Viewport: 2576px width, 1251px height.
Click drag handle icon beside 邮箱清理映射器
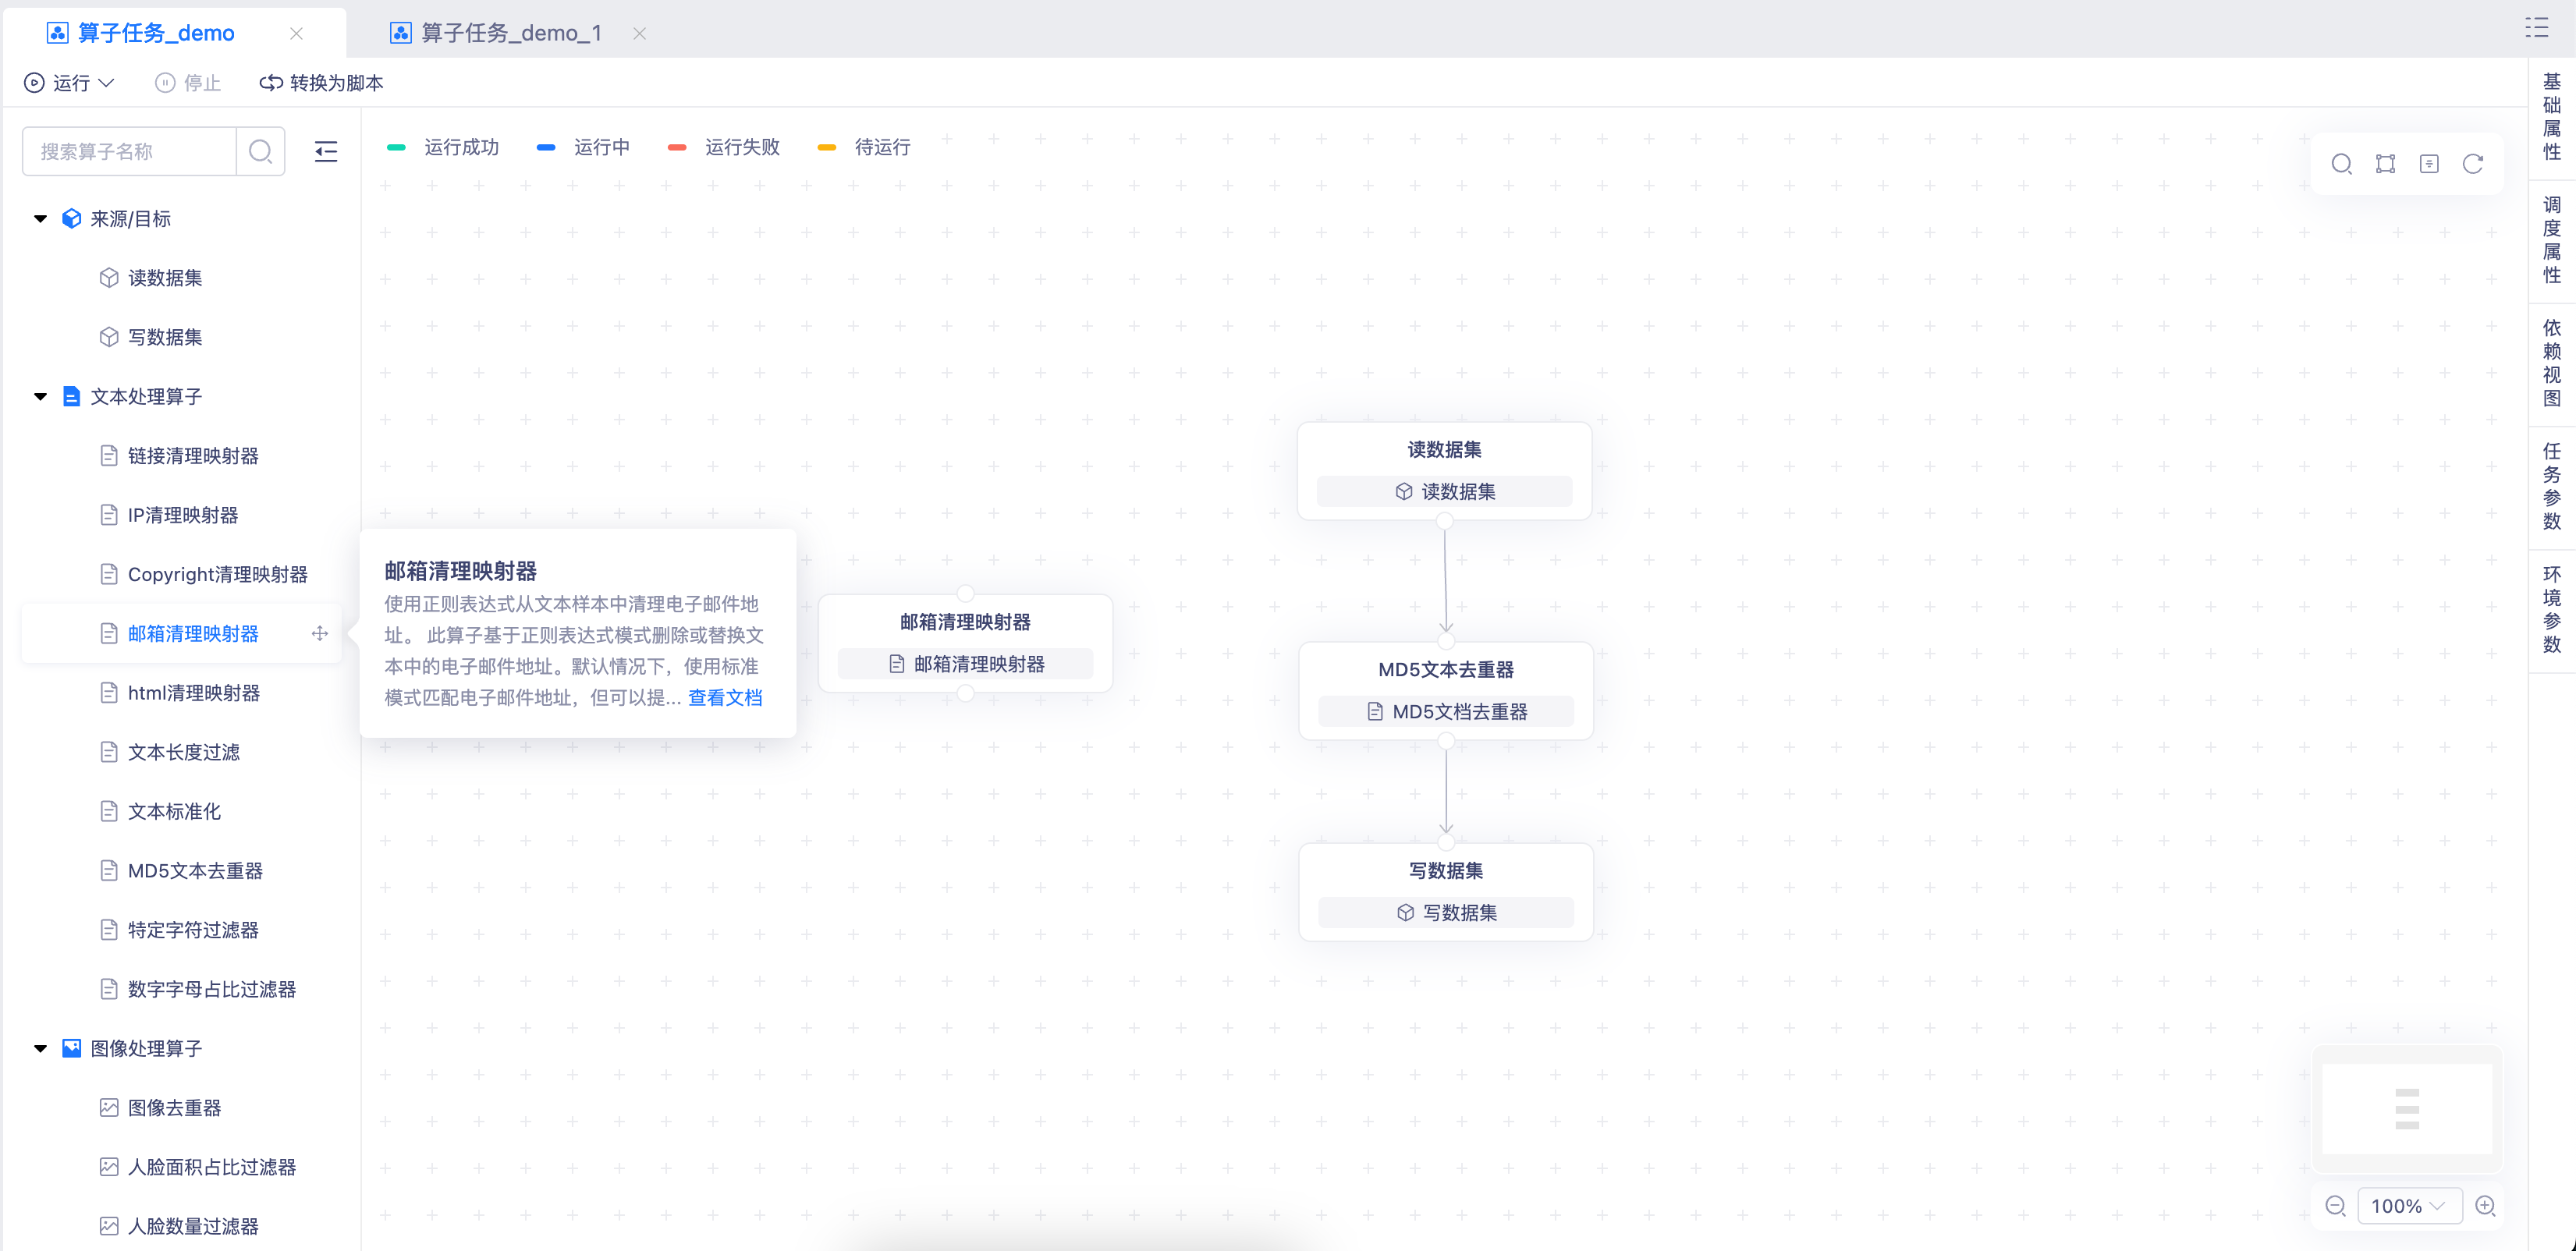(320, 633)
